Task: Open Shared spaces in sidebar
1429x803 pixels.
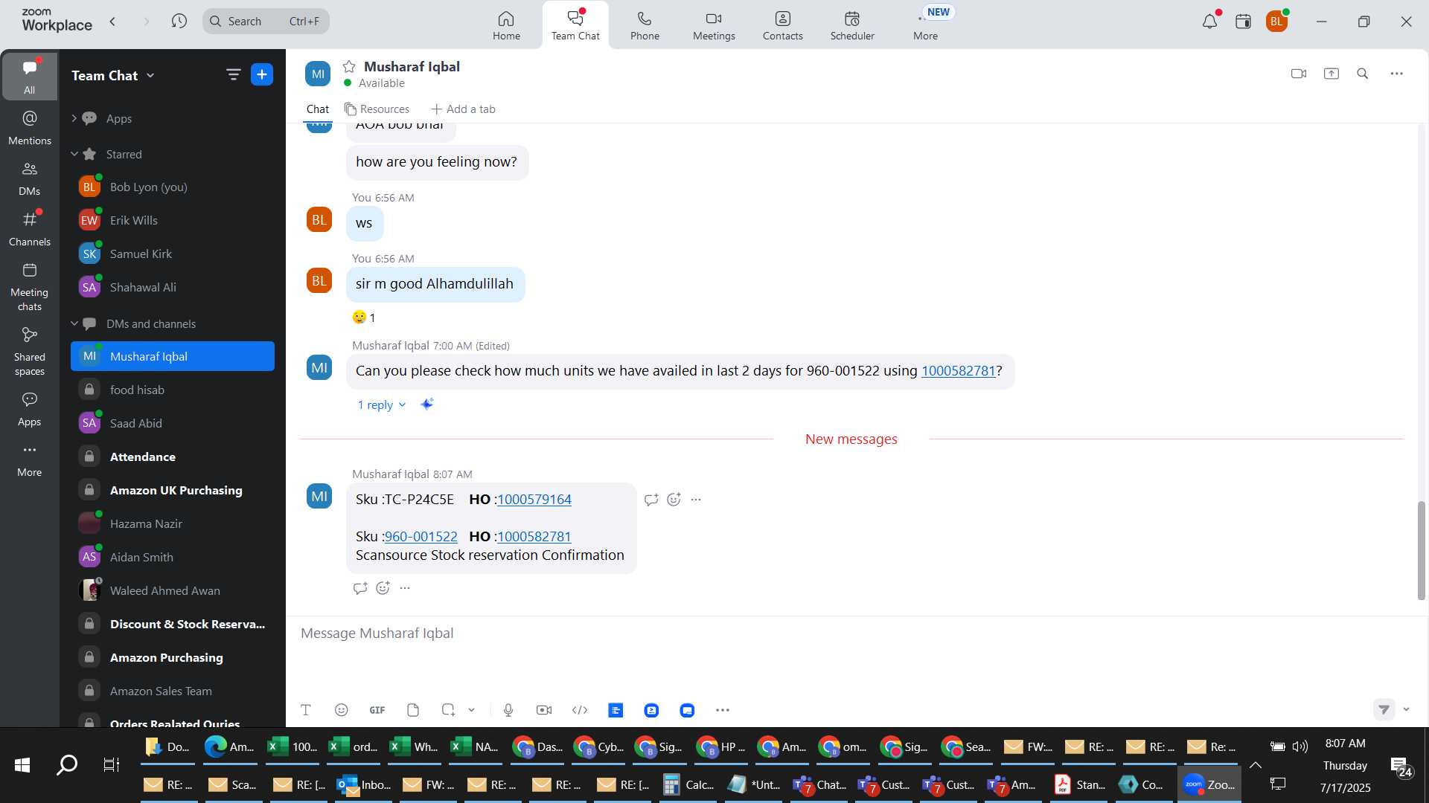Action: pos(30,351)
